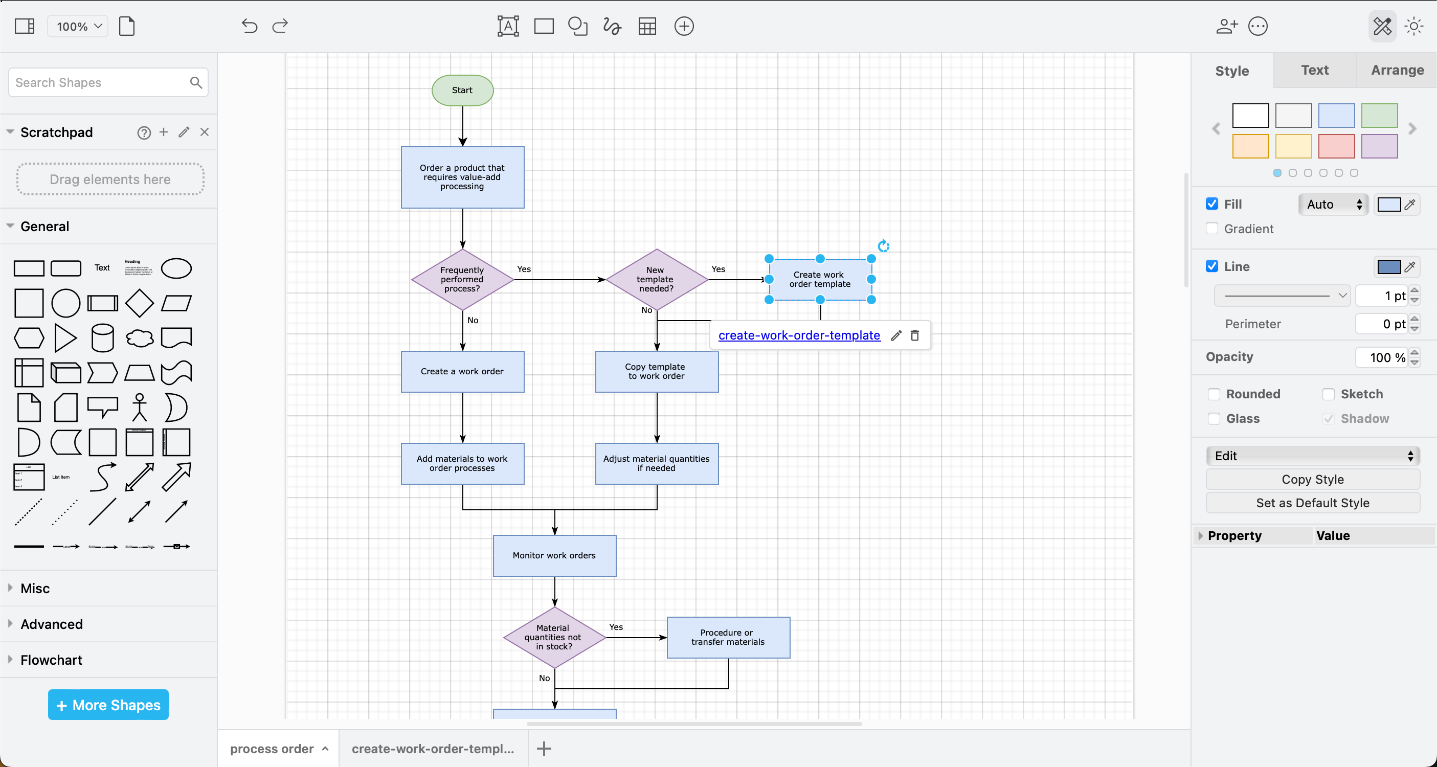Enable the Gradient checkbox

click(1211, 228)
